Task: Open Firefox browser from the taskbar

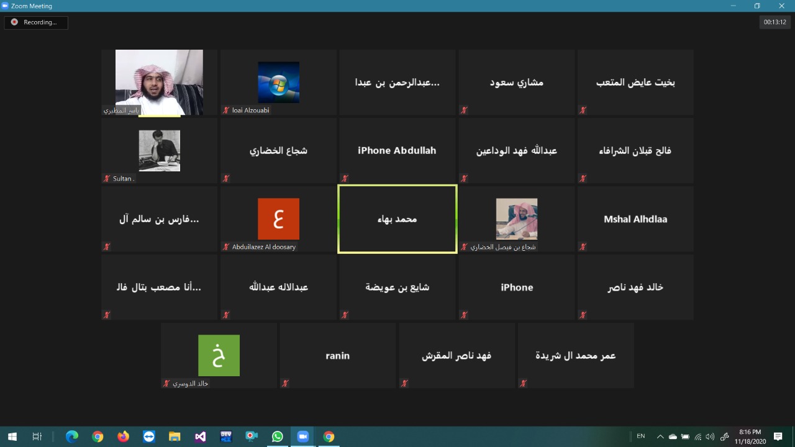Action: (123, 436)
